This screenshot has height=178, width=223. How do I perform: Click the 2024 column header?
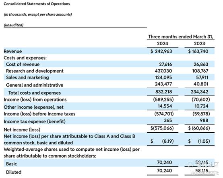[x=162, y=43]
